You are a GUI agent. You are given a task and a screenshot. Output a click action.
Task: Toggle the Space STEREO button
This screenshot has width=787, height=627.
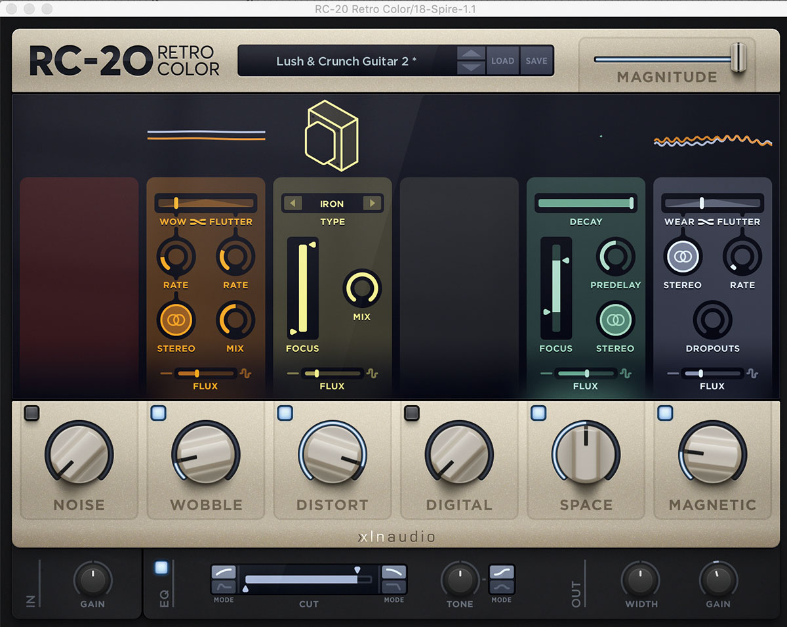click(x=615, y=320)
